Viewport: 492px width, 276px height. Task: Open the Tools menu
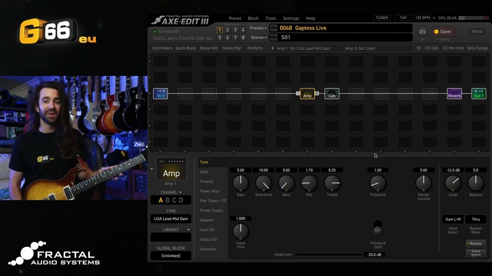tap(271, 18)
